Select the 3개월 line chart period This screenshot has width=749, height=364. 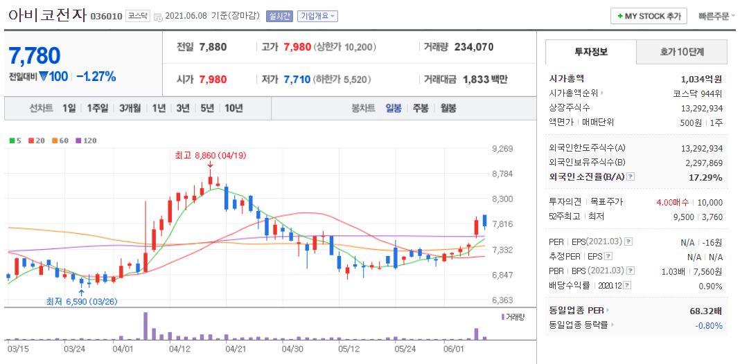coord(130,108)
